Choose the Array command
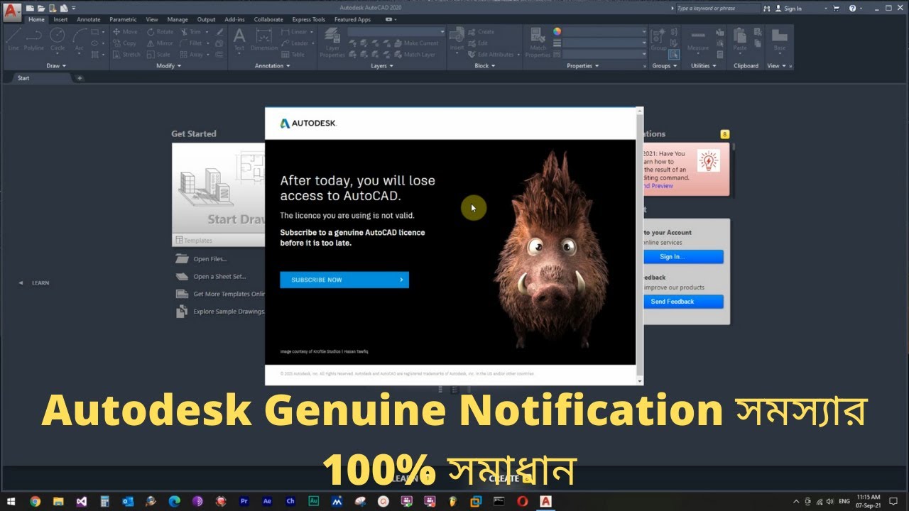The image size is (909, 511). point(192,55)
